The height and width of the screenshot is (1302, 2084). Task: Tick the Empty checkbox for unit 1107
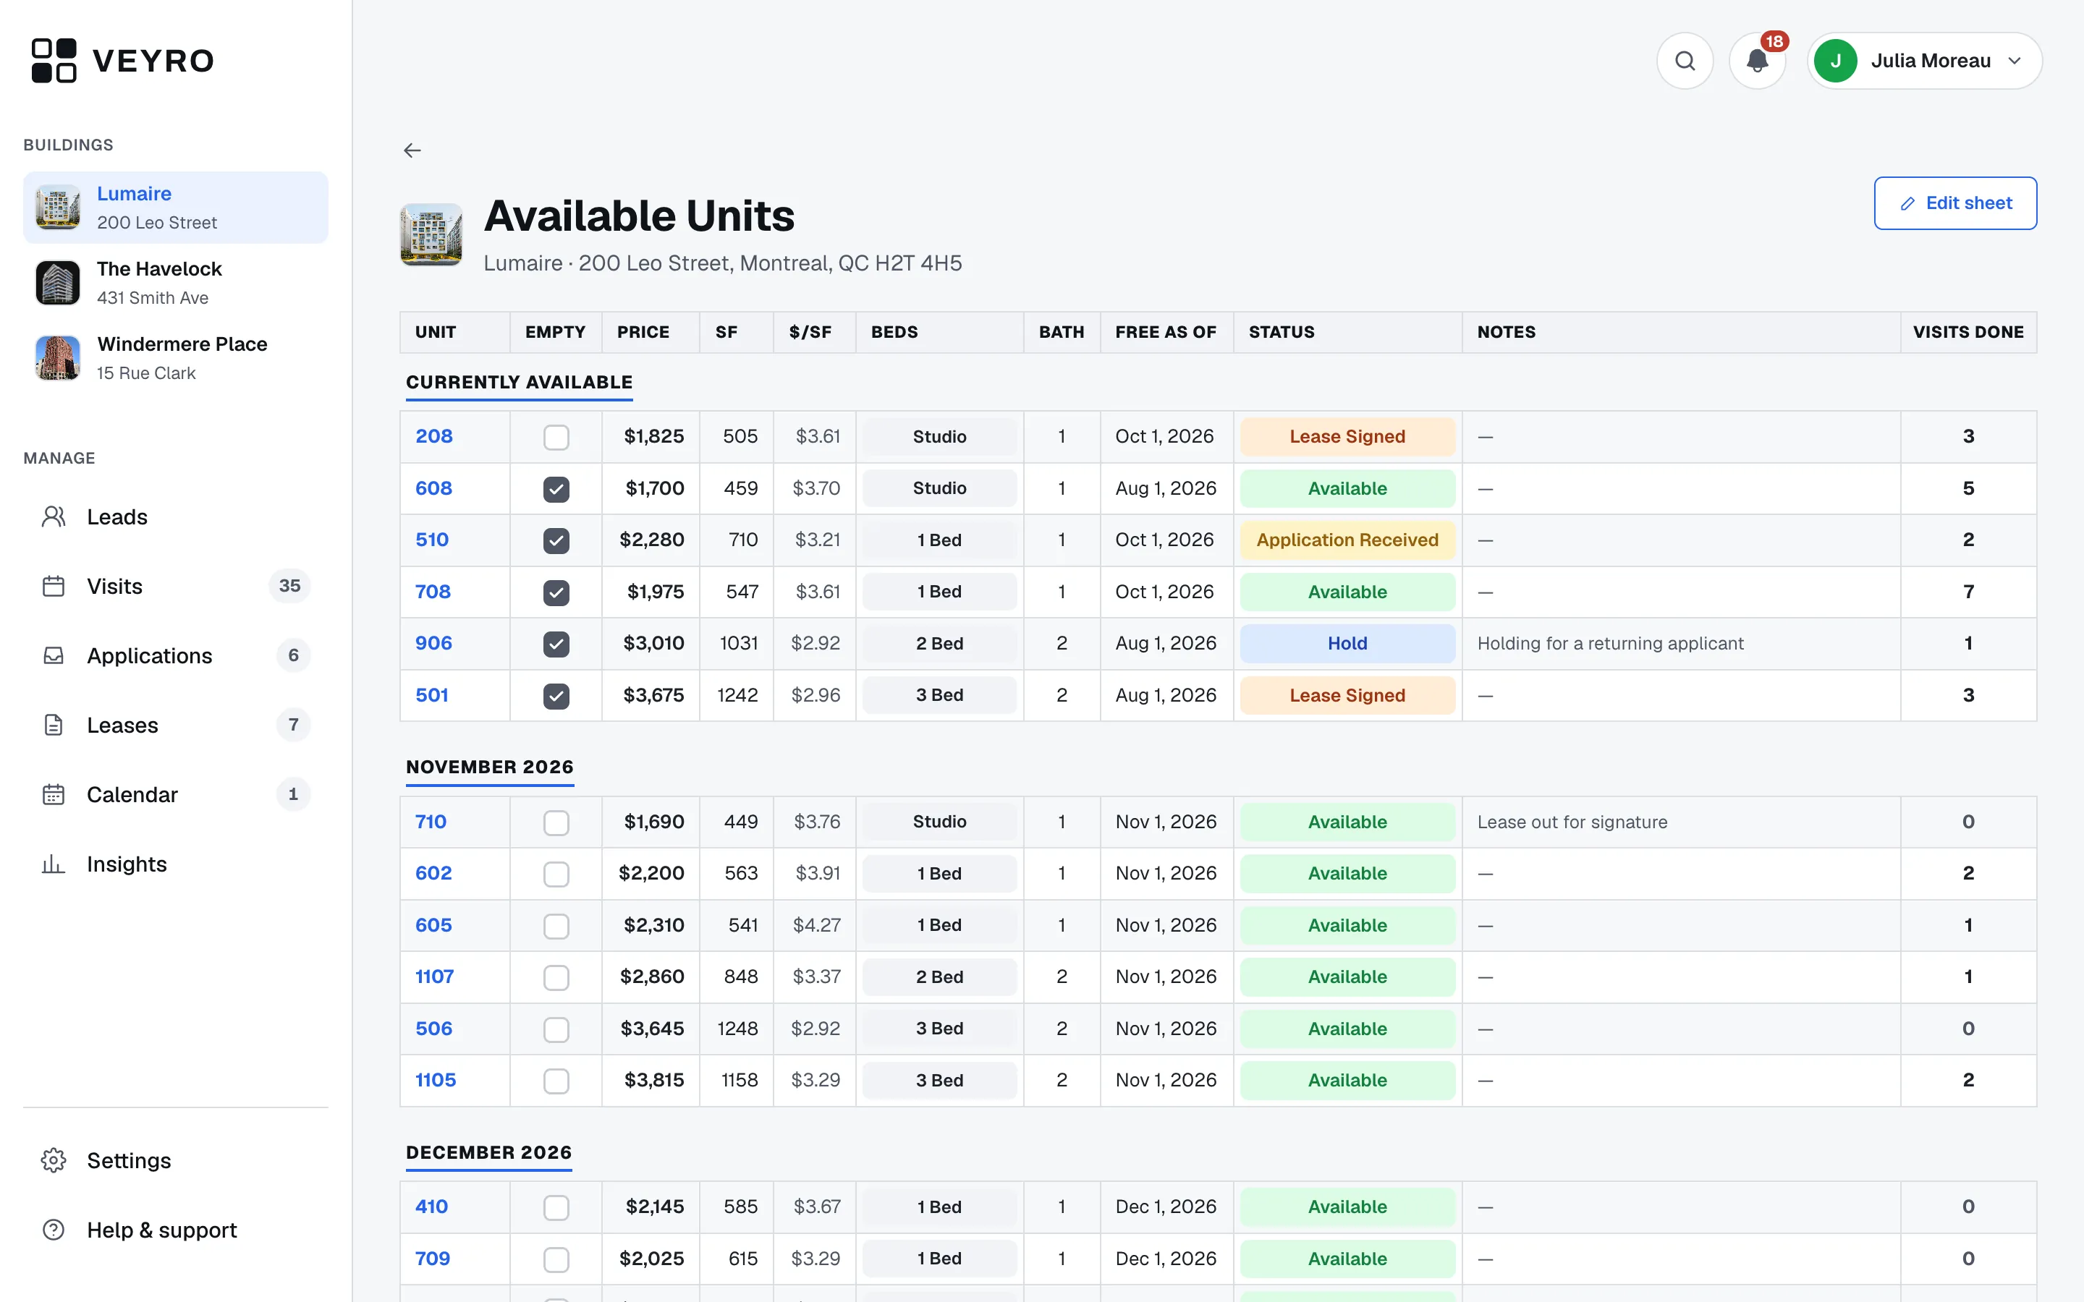click(556, 977)
